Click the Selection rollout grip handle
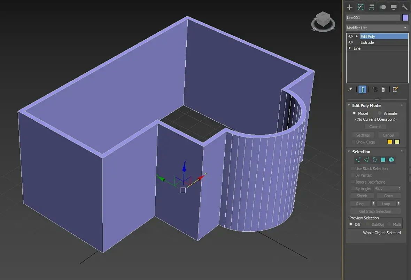 pyautogui.click(x=402, y=151)
